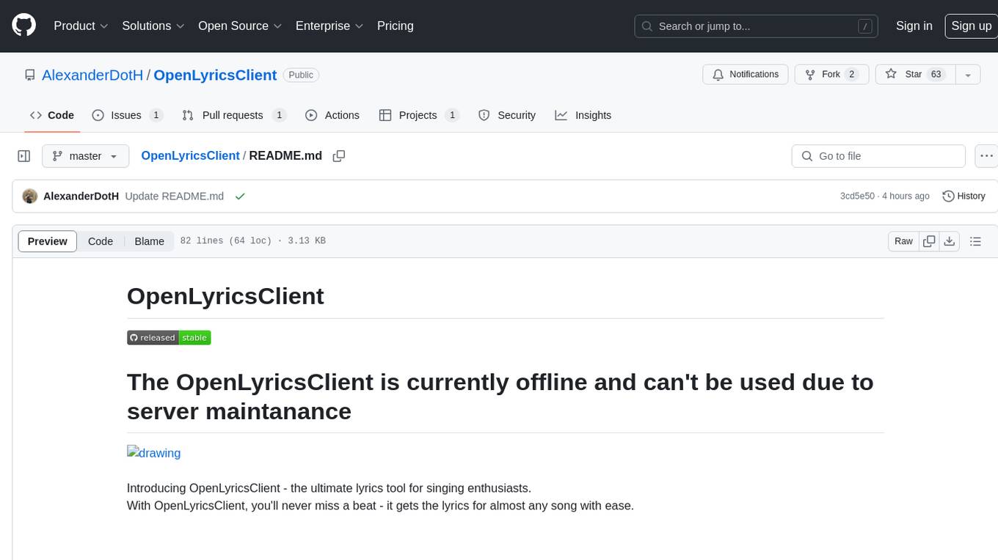The width and height of the screenshot is (998, 560).
Task: Open the more file actions menu
Action: (986, 156)
